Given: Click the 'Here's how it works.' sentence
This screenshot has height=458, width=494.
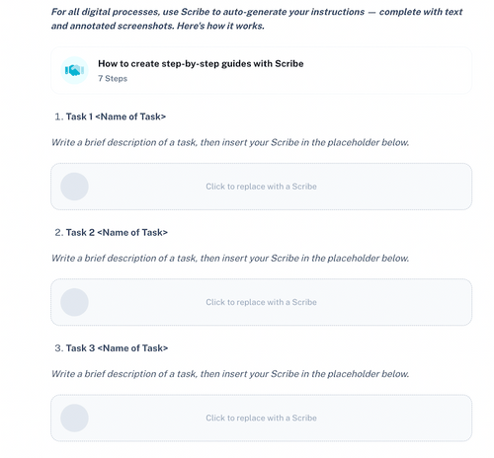Looking at the screenshot, I should coord(220,26).
